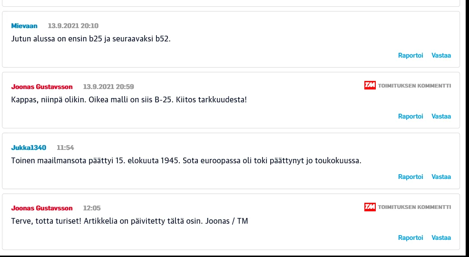Reply to Mievaan's comment with Vastaa

[x=441, y=56]
